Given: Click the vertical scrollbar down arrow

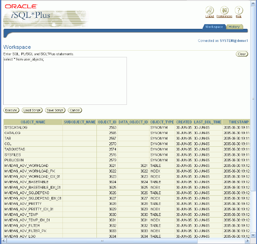Looking at the screenshot, I should (x=253, y=235).
